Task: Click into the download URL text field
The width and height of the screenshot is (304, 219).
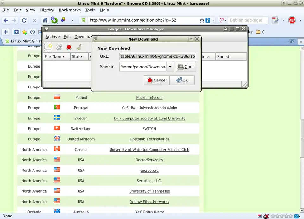Action: 157,56
